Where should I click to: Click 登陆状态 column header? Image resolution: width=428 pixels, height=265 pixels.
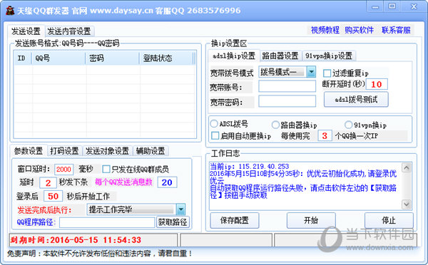click(x=166, y=58)
